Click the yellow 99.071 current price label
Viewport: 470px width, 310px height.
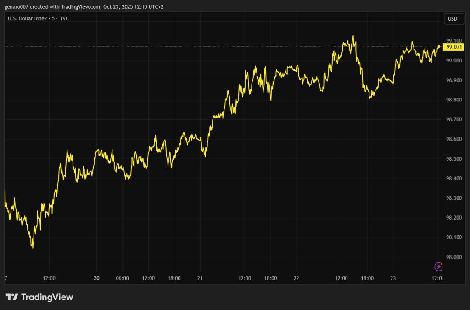point(454,47)
